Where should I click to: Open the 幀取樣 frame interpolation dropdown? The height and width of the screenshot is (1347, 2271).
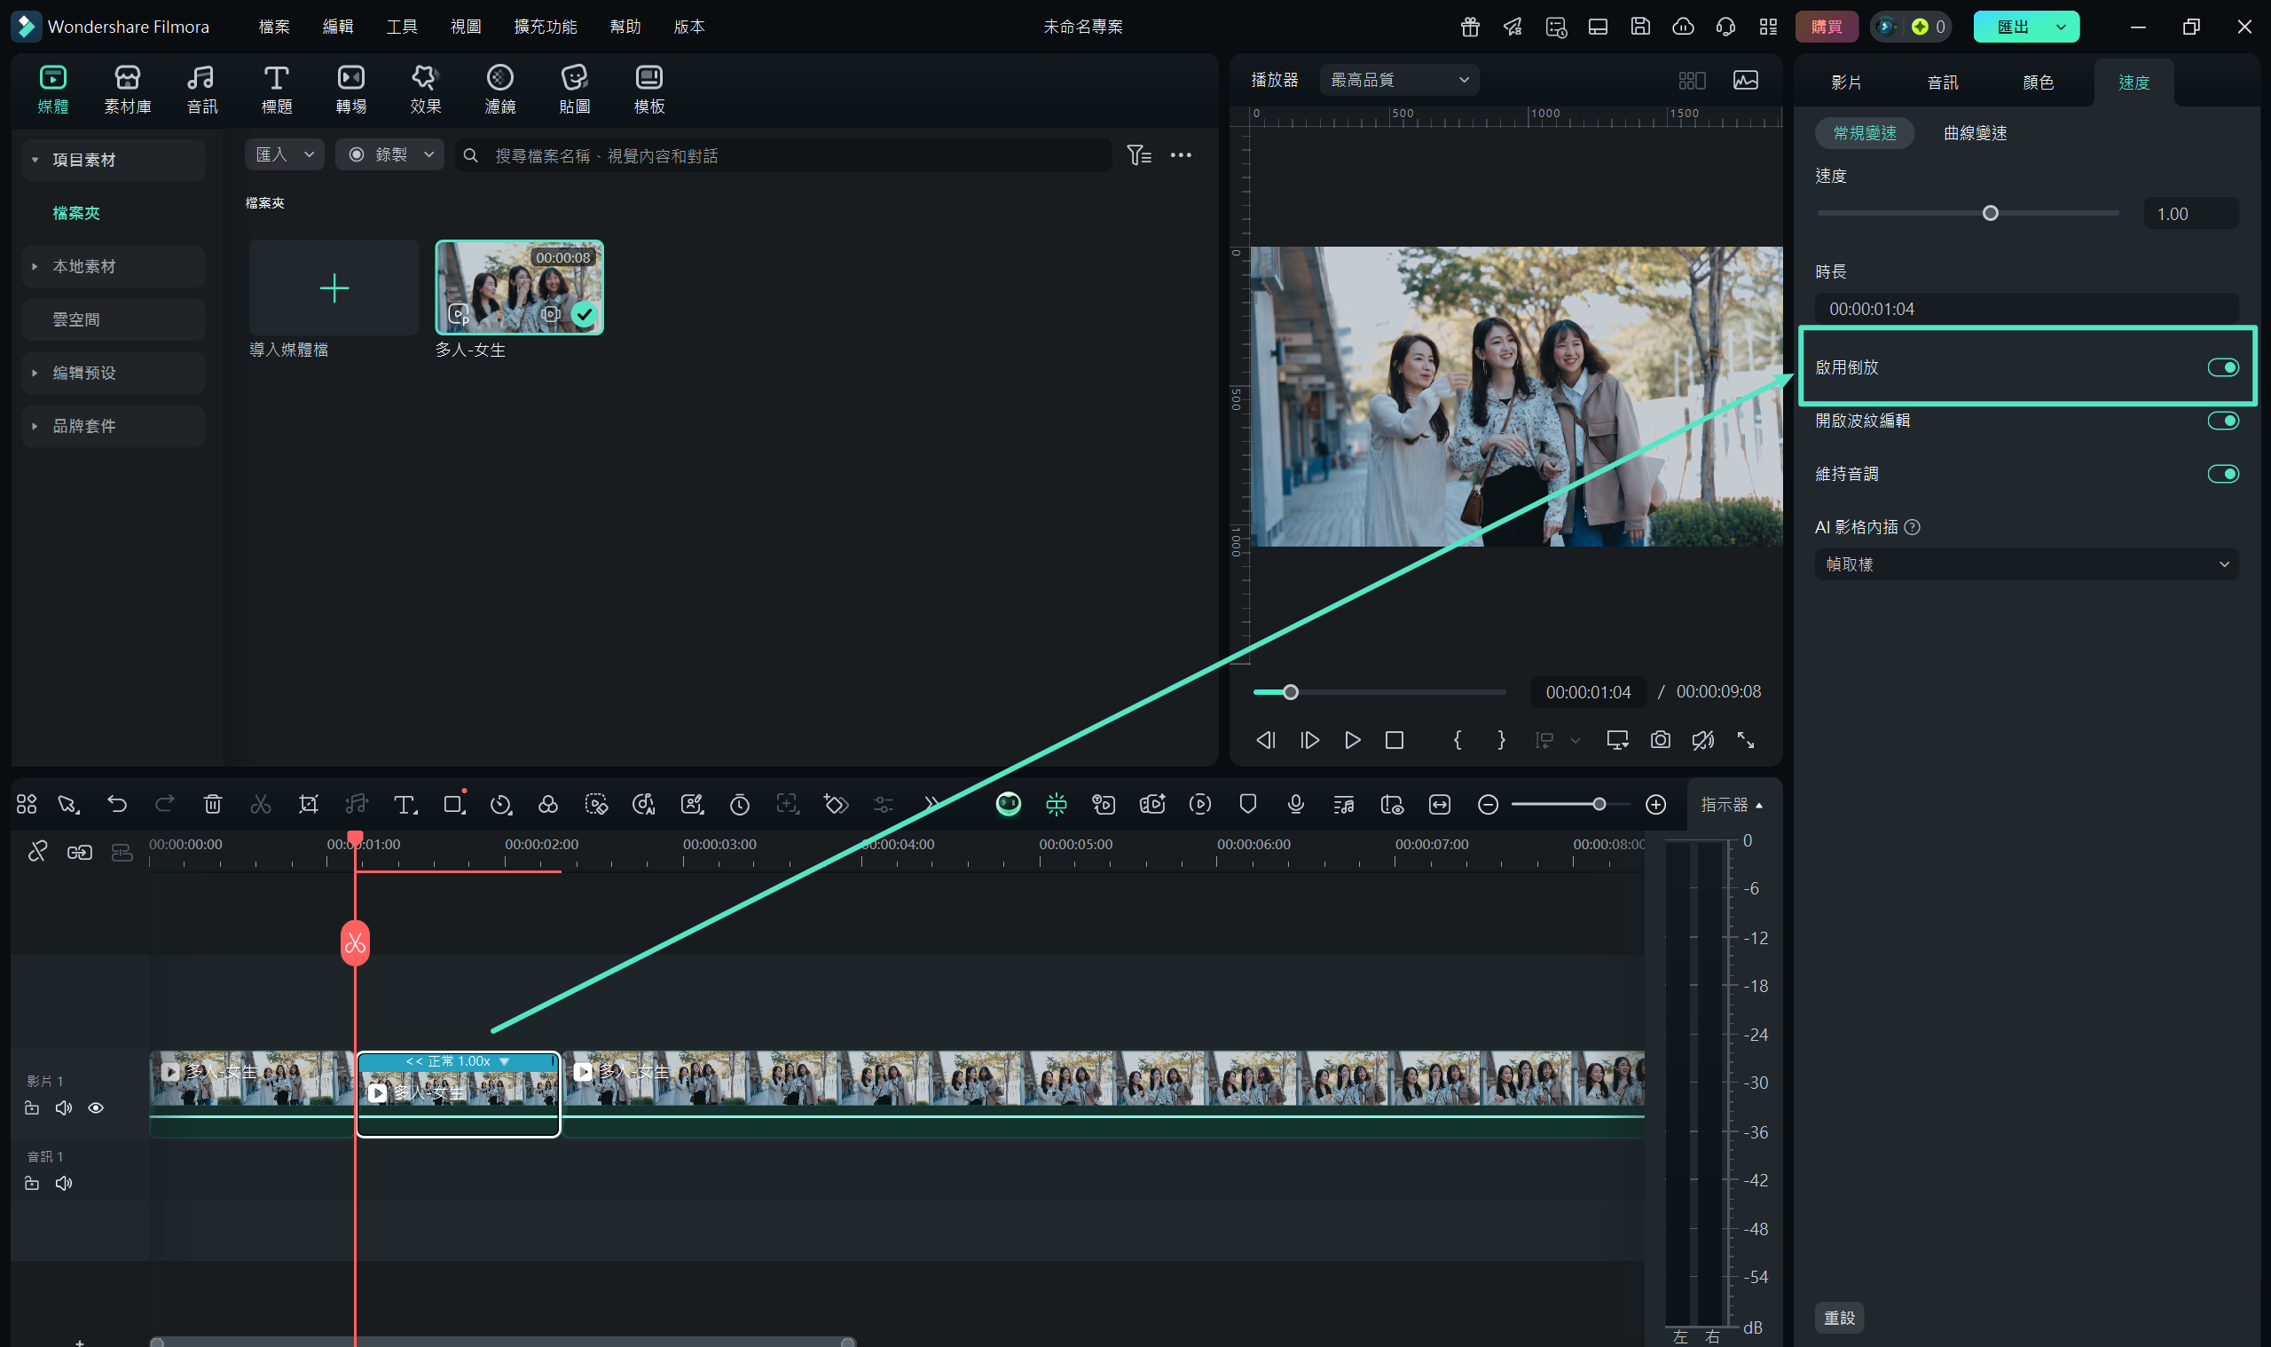2025,563
